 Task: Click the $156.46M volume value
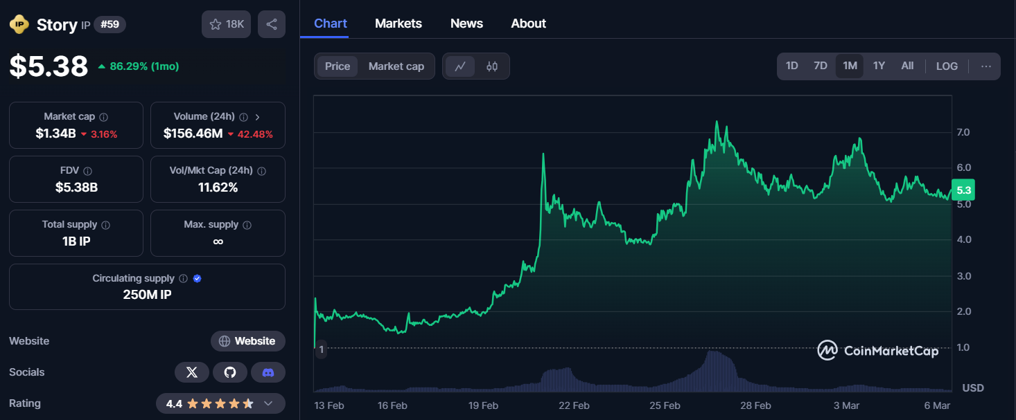[x=193, y=134]
